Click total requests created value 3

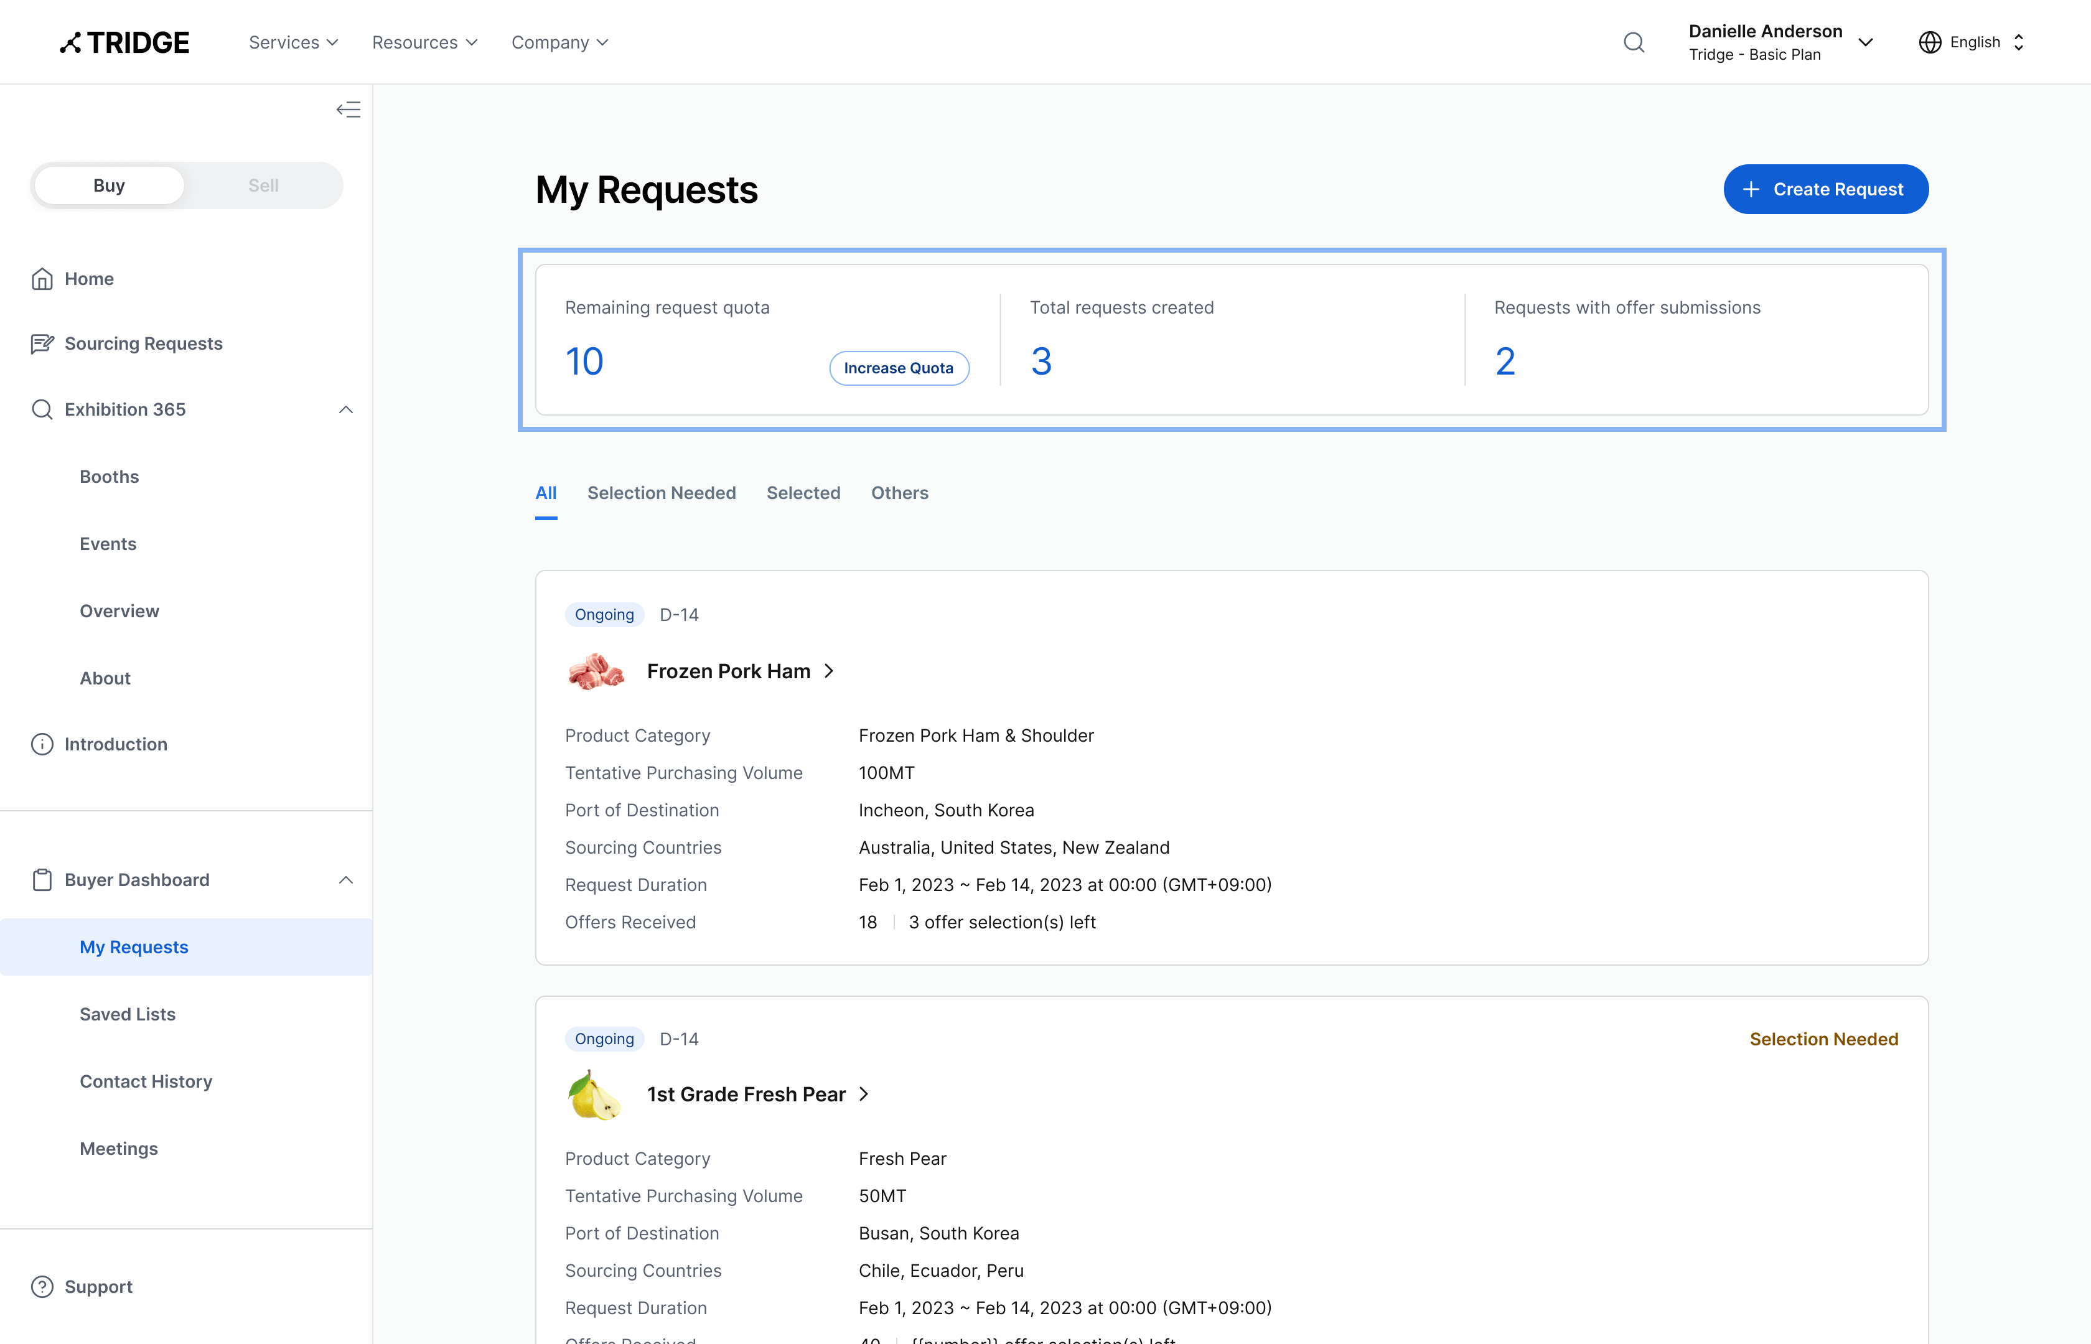1041,362
